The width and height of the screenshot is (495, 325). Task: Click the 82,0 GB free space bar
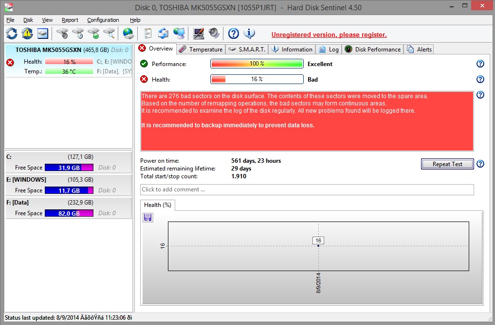point(69,213)
